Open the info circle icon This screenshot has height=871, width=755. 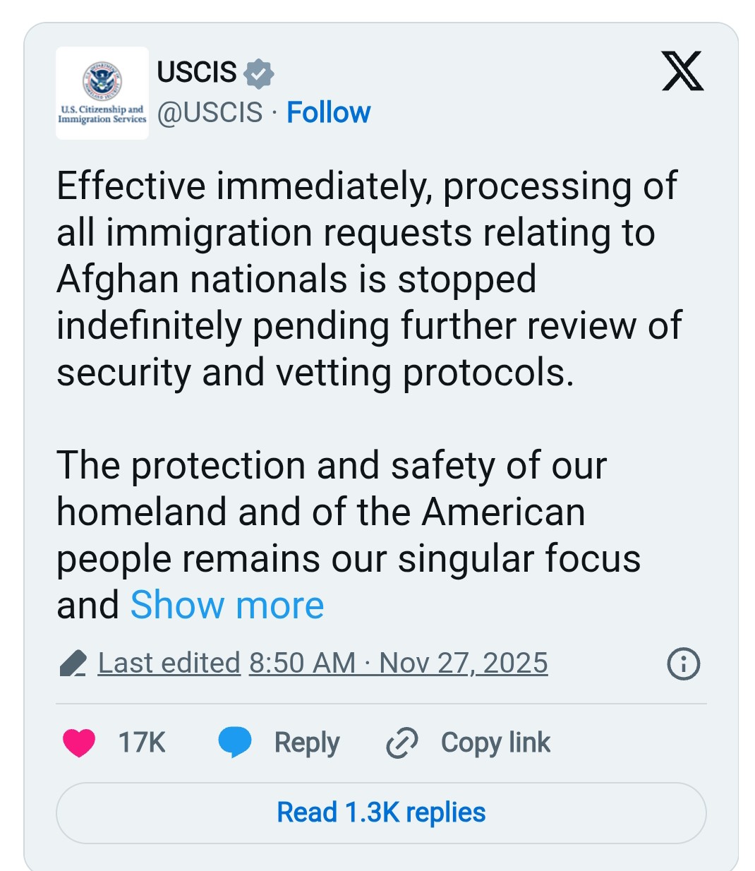point(683,663)
